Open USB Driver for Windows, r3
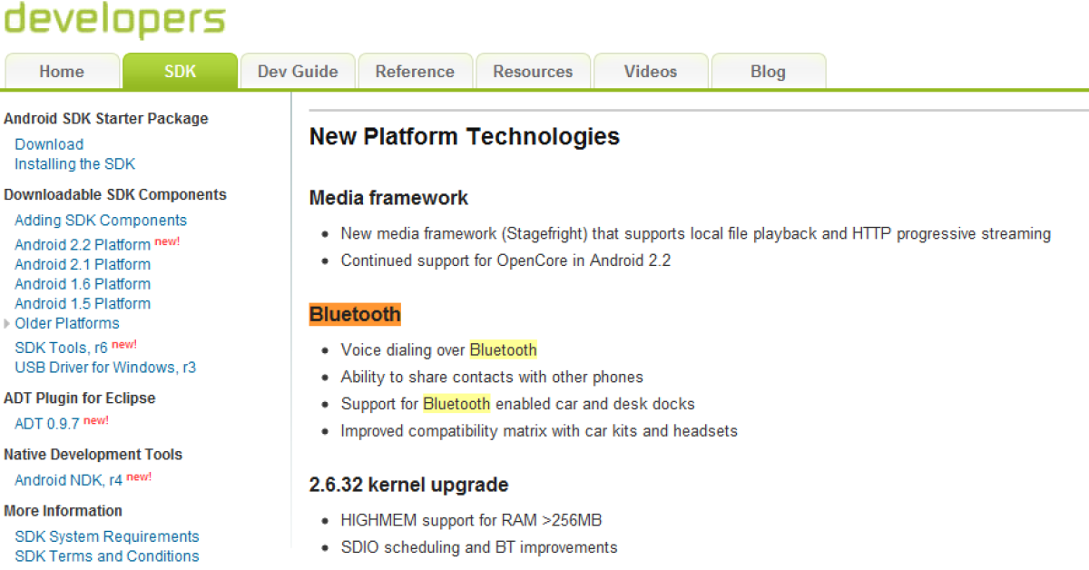1089x570 pixels. [x=105, y=368]
